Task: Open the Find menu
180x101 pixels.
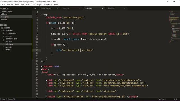Action: (17, 4)
